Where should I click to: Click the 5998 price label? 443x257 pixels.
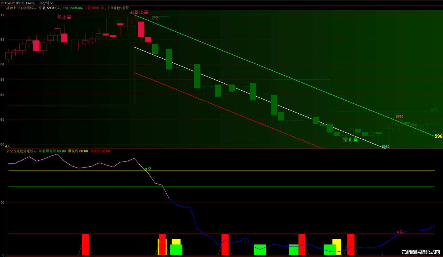(x=435, y=110)
